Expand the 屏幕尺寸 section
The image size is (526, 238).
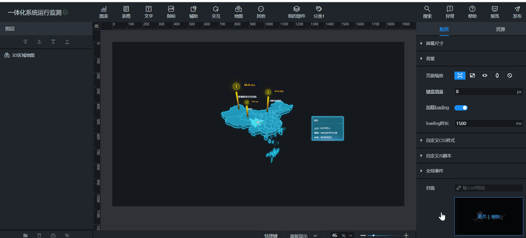click(x=434, y=43)
